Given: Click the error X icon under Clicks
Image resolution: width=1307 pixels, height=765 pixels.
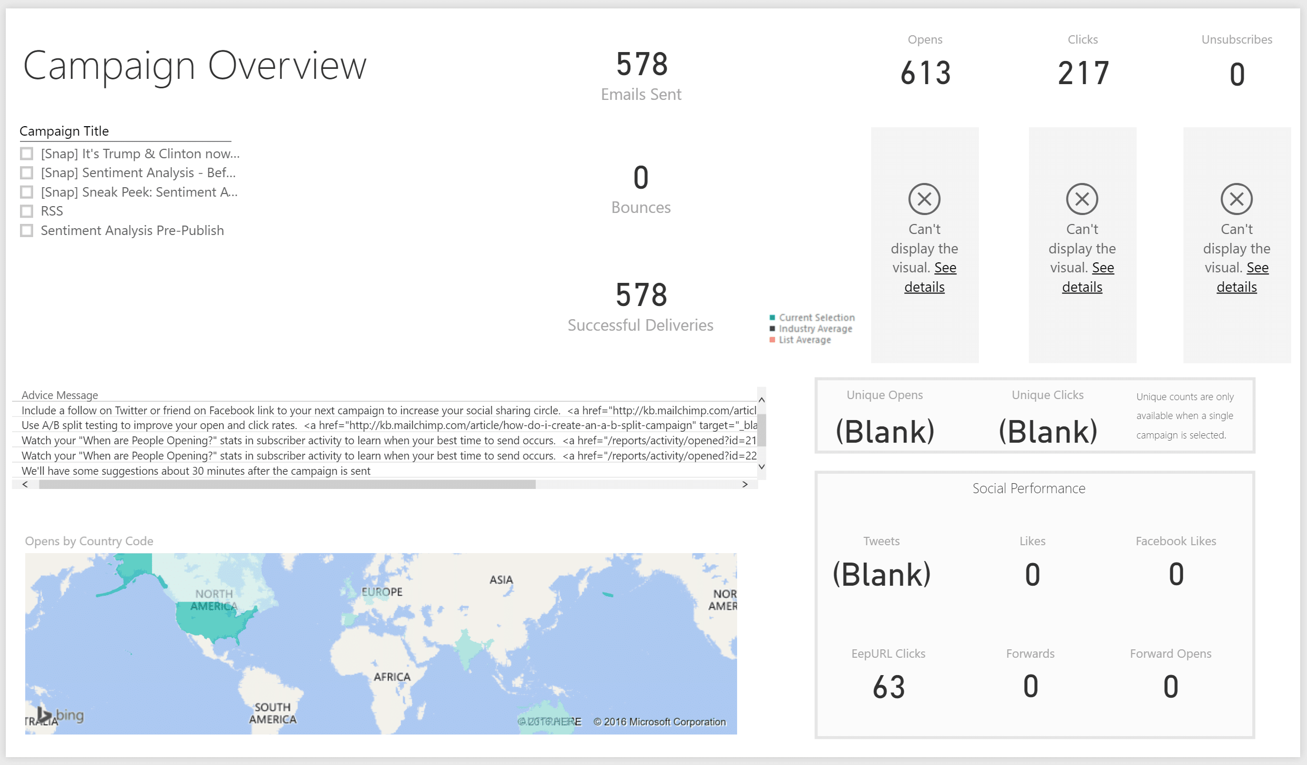Looking at the screenshot, I should pyautogui.click(x=1081, y=199).
